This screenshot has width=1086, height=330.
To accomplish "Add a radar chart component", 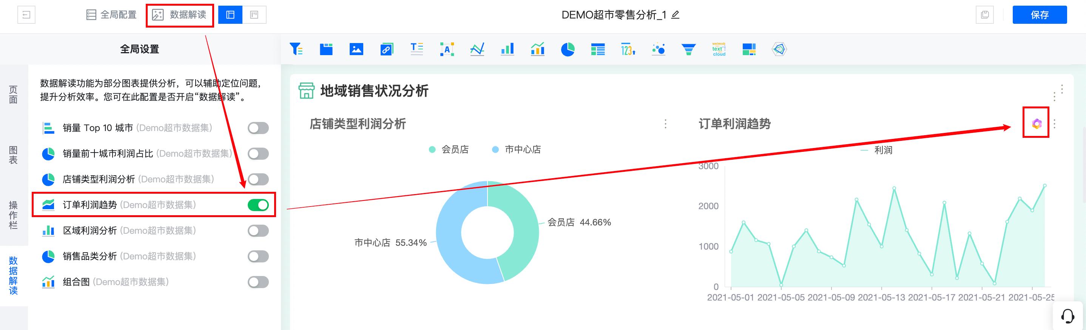I will [779, 49].
